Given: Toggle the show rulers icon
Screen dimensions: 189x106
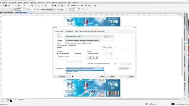Looking at the screenshot, I should 59,6.
